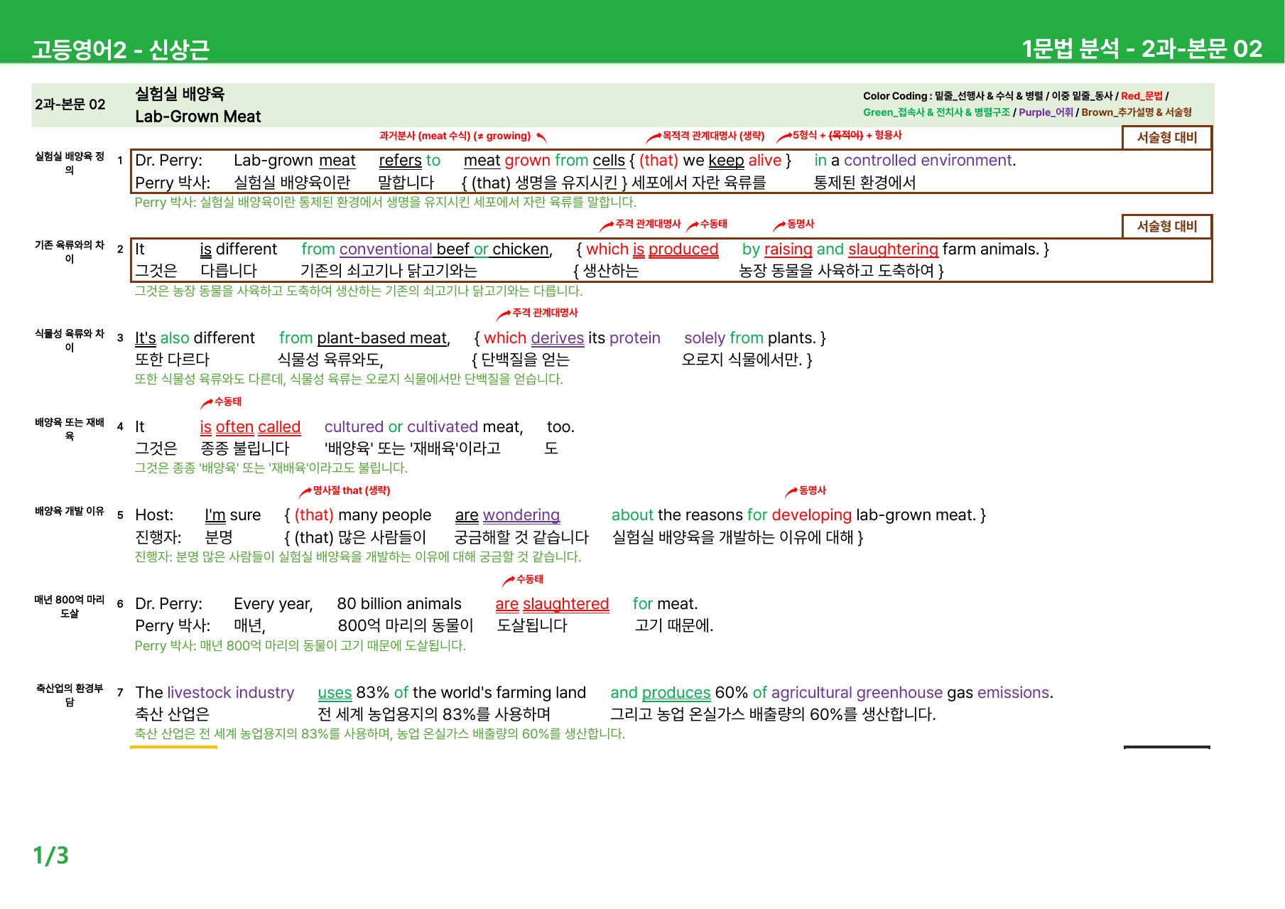Click the annotation '목적격 관계대명사 (생략)'

click(x=713, y=135)
